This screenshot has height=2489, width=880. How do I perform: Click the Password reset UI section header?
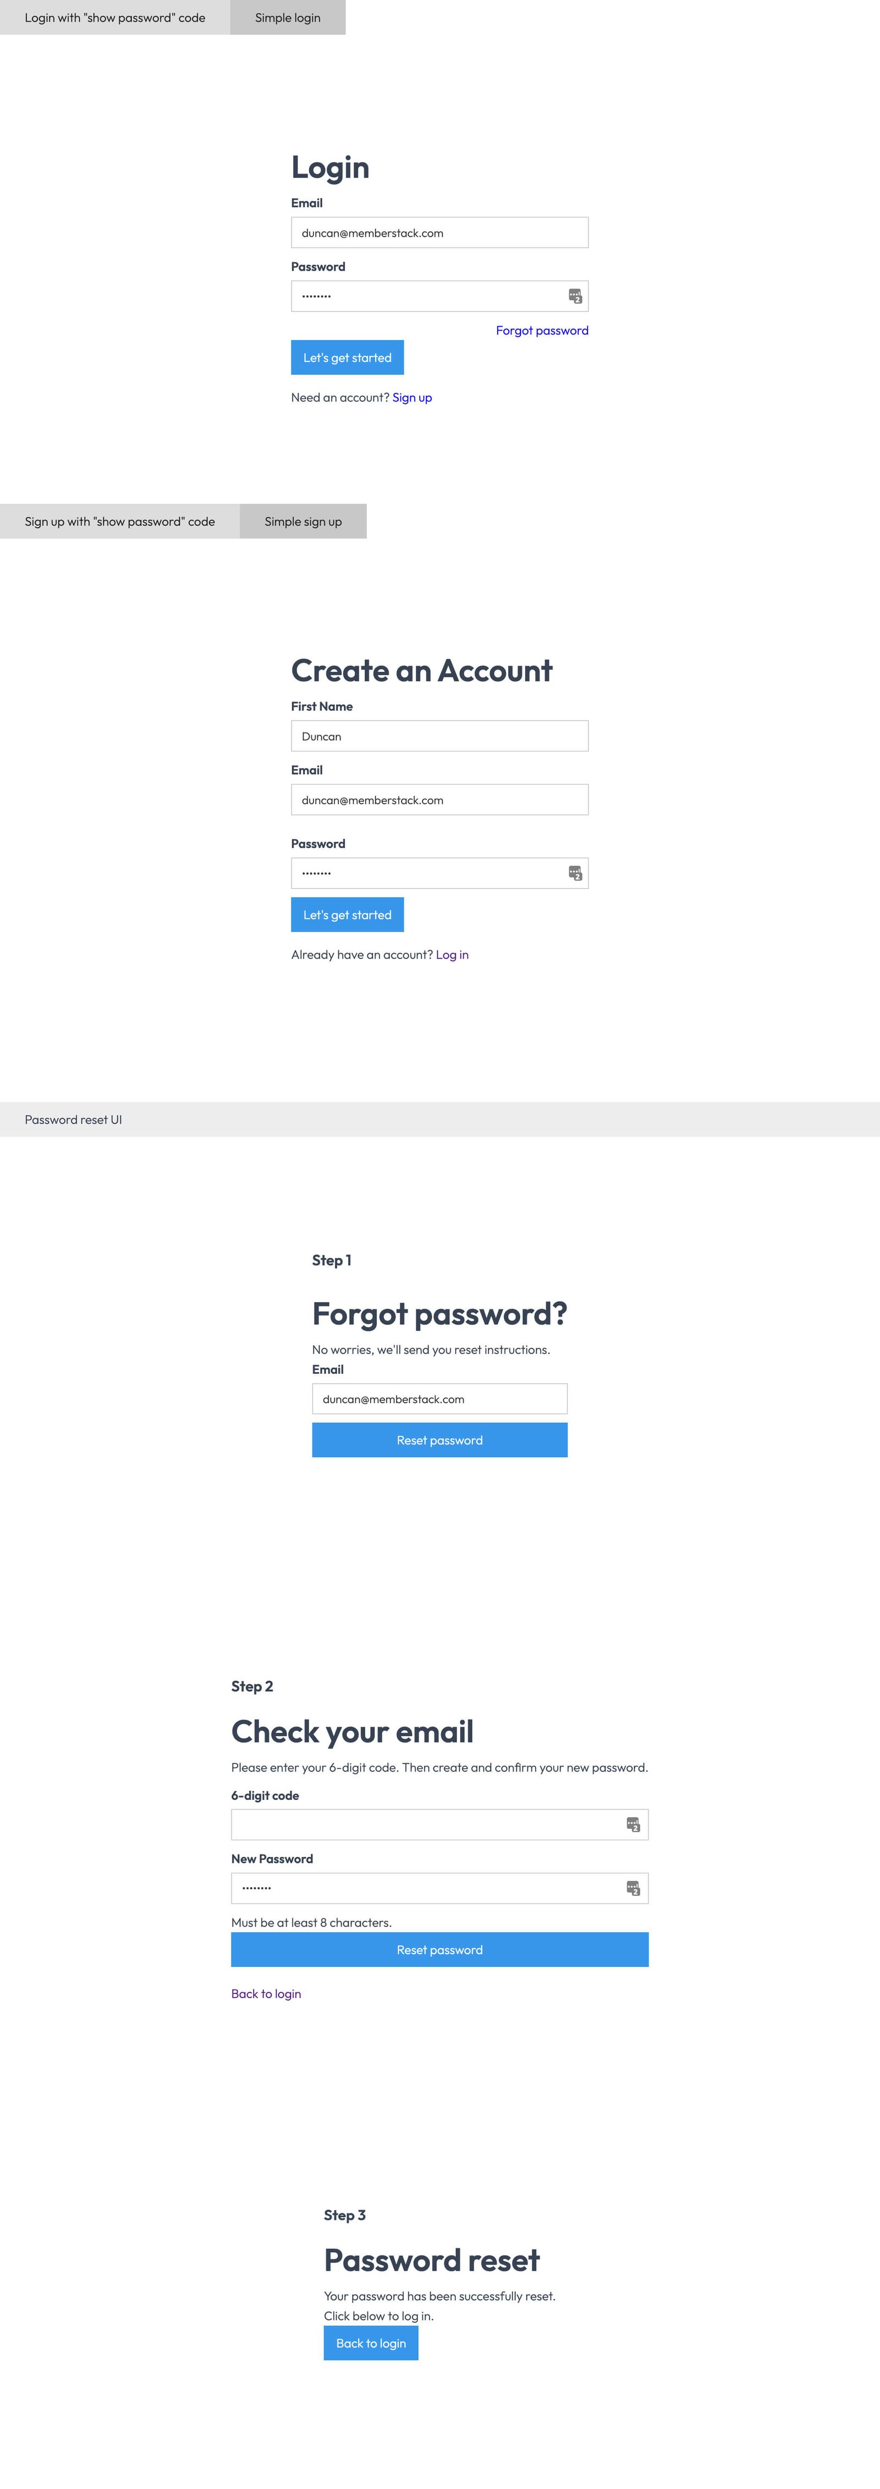click(x=73, y=1119)
